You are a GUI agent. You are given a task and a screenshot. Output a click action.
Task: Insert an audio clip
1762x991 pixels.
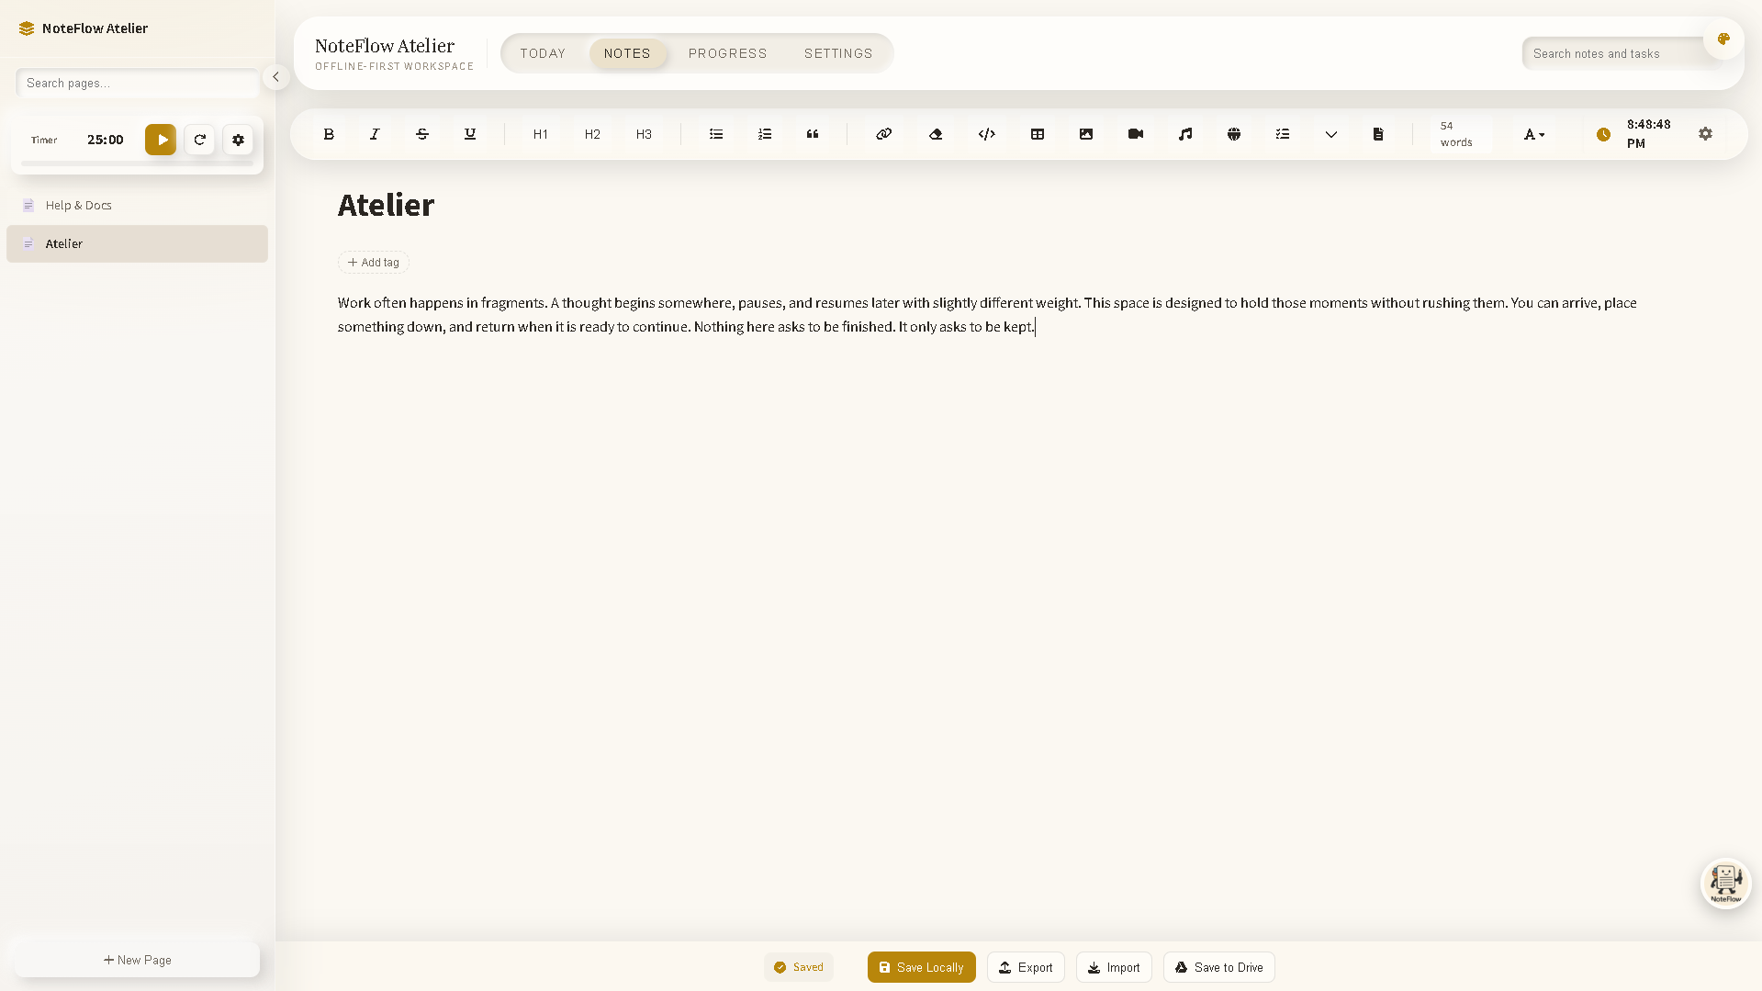(x=1184, y=134)
